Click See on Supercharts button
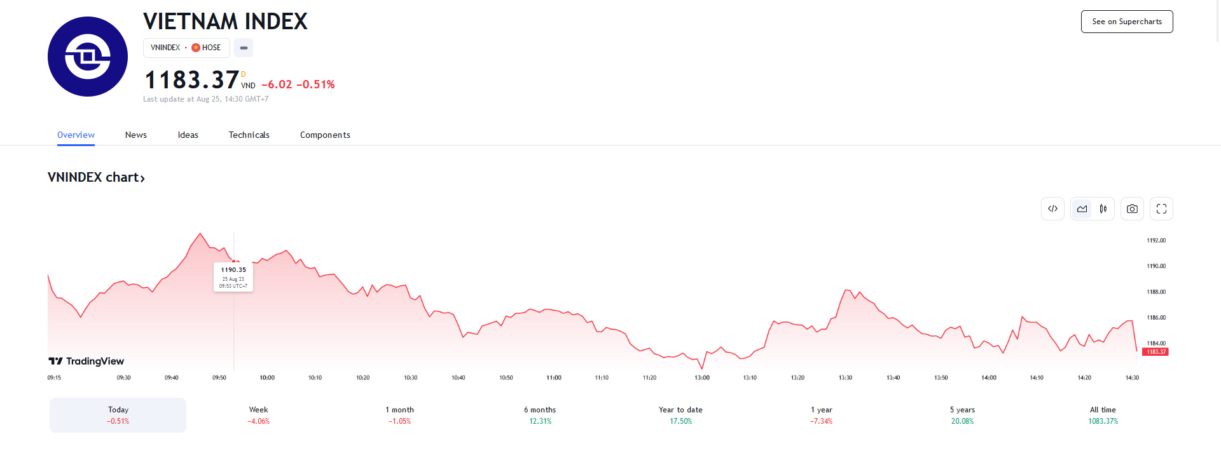The image size is (1221, 460). 1126,22
